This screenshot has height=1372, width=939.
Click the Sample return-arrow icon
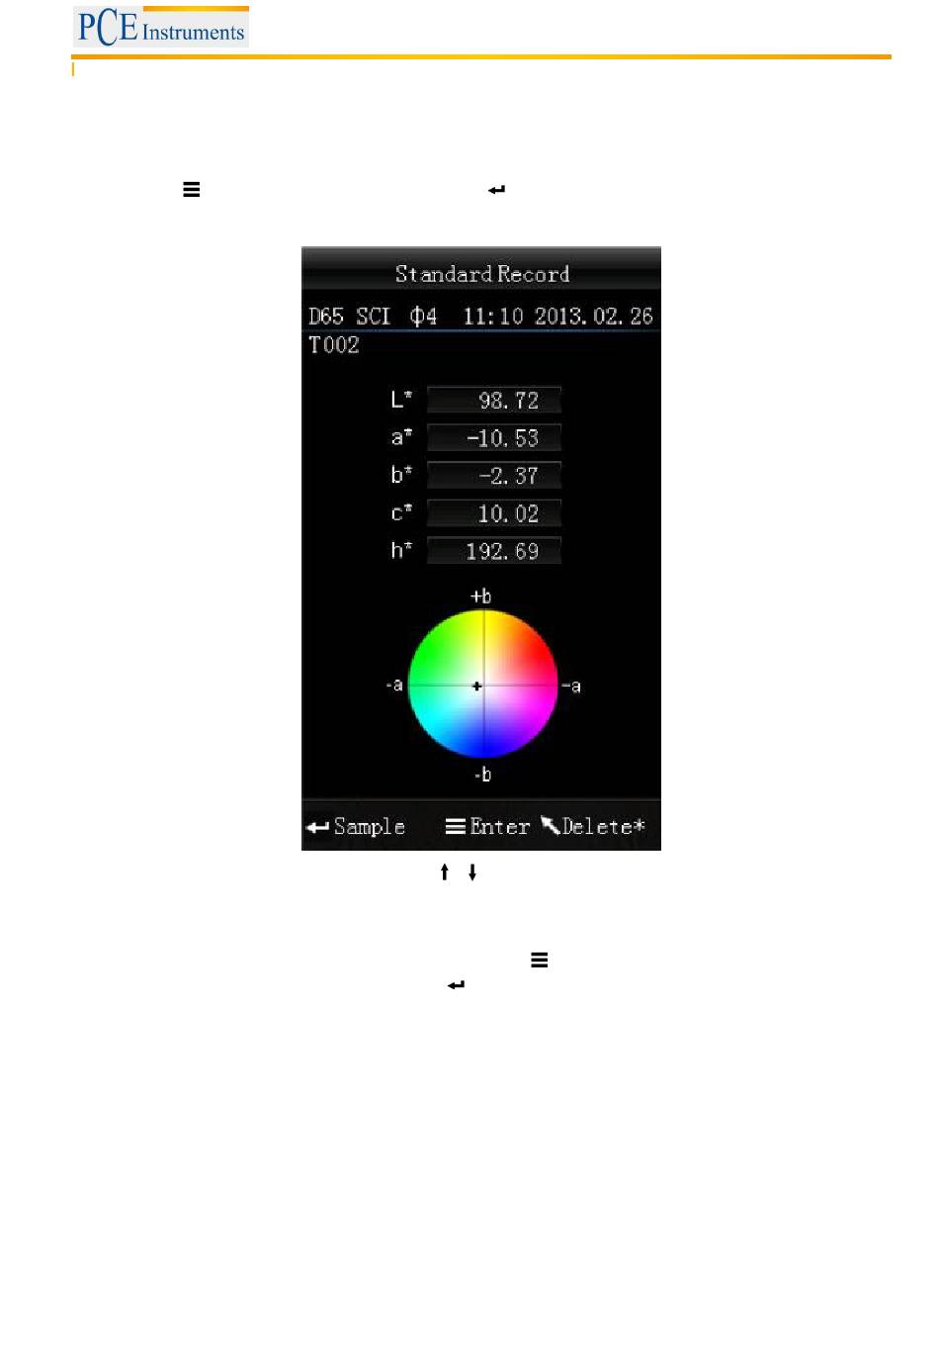coord(317,827)
